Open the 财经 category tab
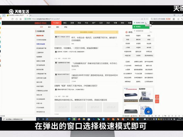The image size is (183, 137). [x=122, y=23]
